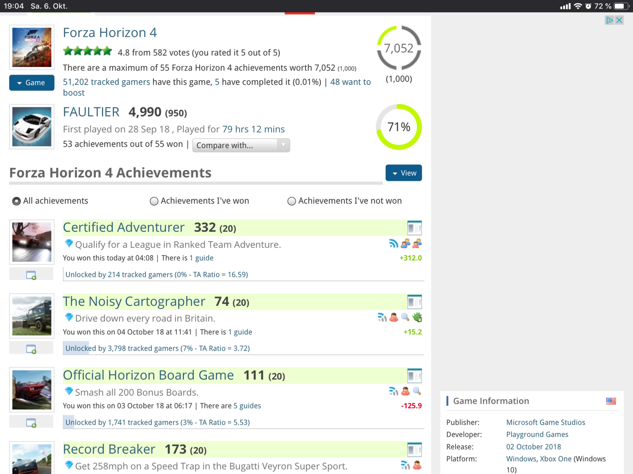Click the Wi-Fi icon in status bar
Viewport: 633px width, 474px height.
pos(578,6)
